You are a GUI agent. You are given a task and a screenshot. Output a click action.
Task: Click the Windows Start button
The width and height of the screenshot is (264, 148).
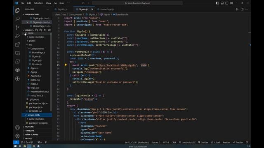tap(15, 146)
